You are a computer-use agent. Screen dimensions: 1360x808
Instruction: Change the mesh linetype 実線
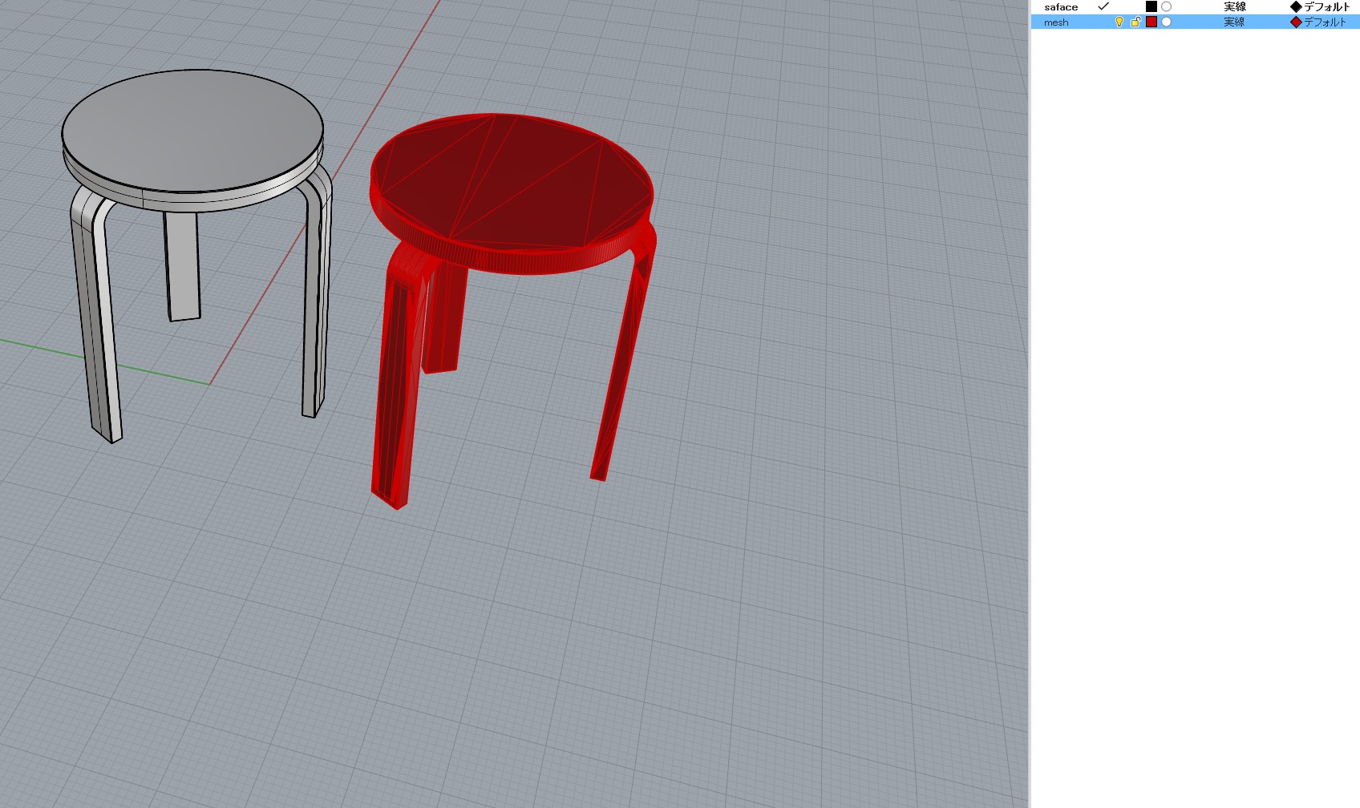pyautogui.click(x=1234, y=22)
